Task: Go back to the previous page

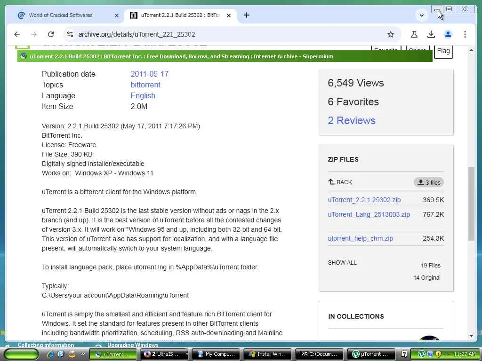Action: tap(17, 34)
